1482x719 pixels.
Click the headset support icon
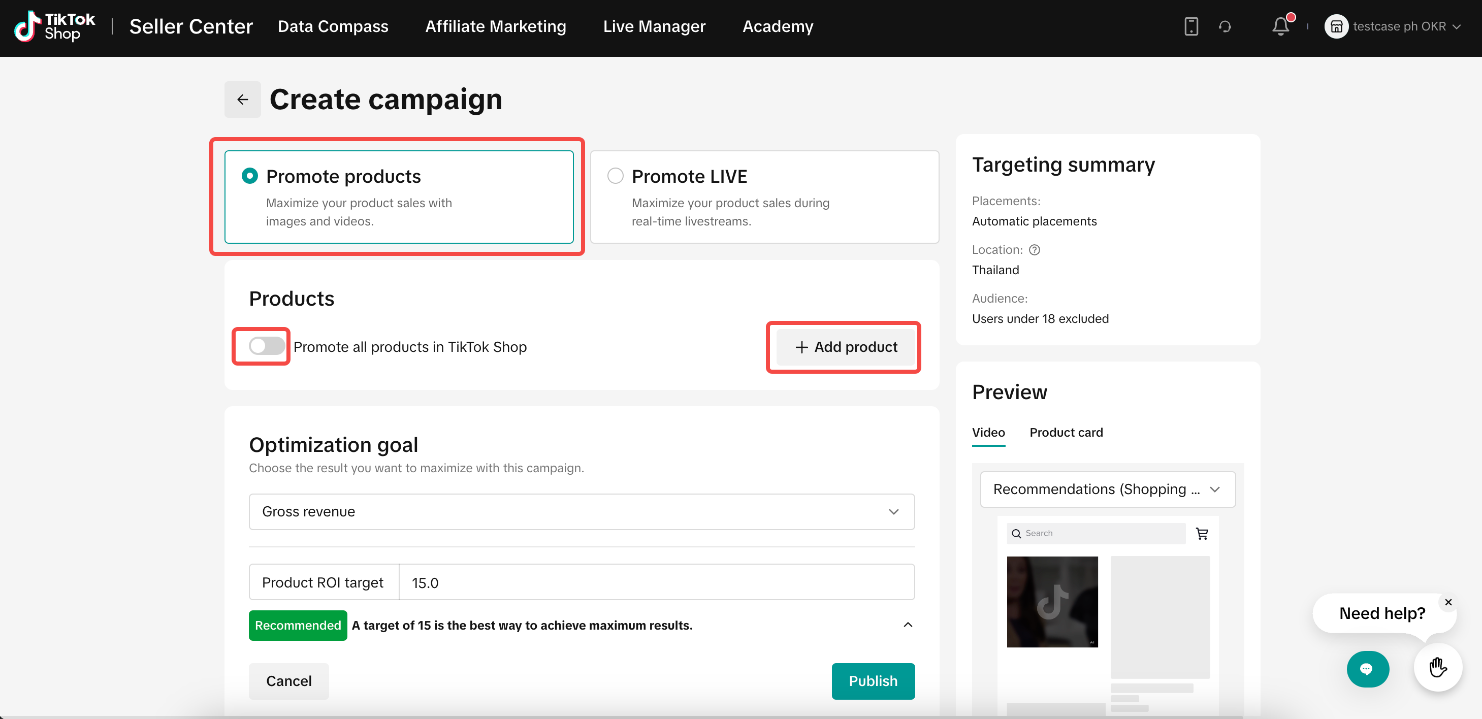coord(1225,26)
